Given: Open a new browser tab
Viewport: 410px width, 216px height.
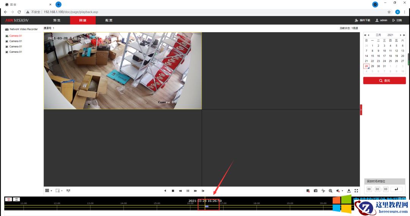Looking at the screenshot, I should click(x=58, y=5).
